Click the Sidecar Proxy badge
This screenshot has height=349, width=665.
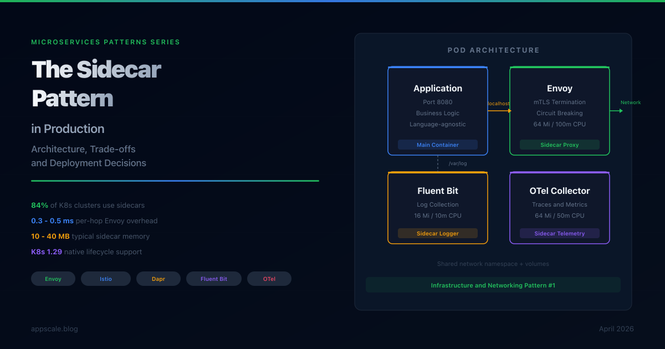click(560, 145)
